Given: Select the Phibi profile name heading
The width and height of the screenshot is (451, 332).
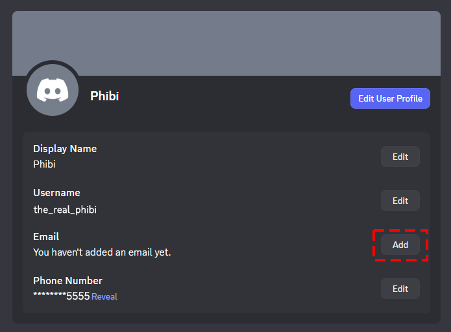Looking at the screenshot, I should 104,96.
